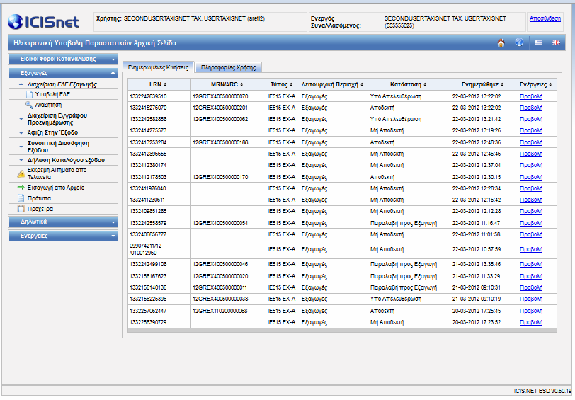Open Υποβολή ΕΔΕ menu item
Image resolution: width=575 pixels, height=400 pixels.
coord(52,95)
